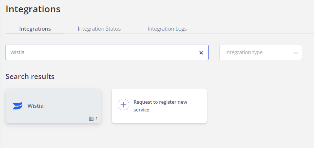Open Request to register new service card
This screenshot has width=314, height=148.
click(x=159, y=106)
